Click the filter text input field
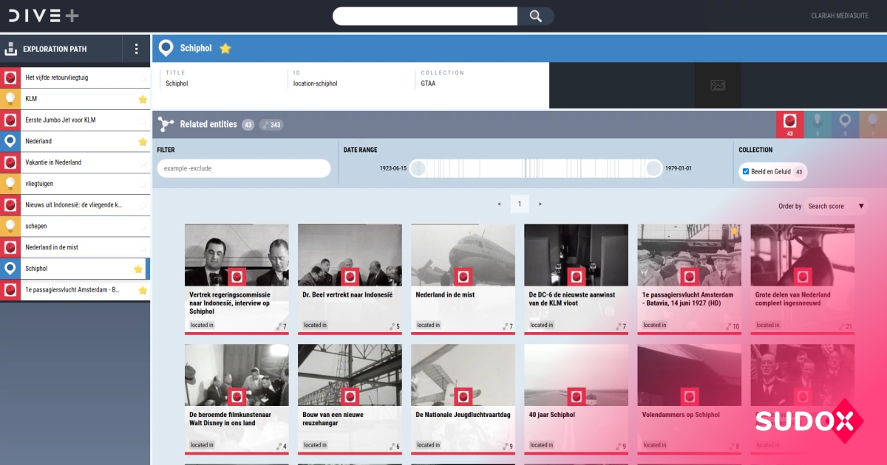Viewport: 887px width, 465px height. 244,169
